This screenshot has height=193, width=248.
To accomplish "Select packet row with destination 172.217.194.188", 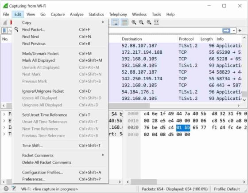I will tap(175, 52).
